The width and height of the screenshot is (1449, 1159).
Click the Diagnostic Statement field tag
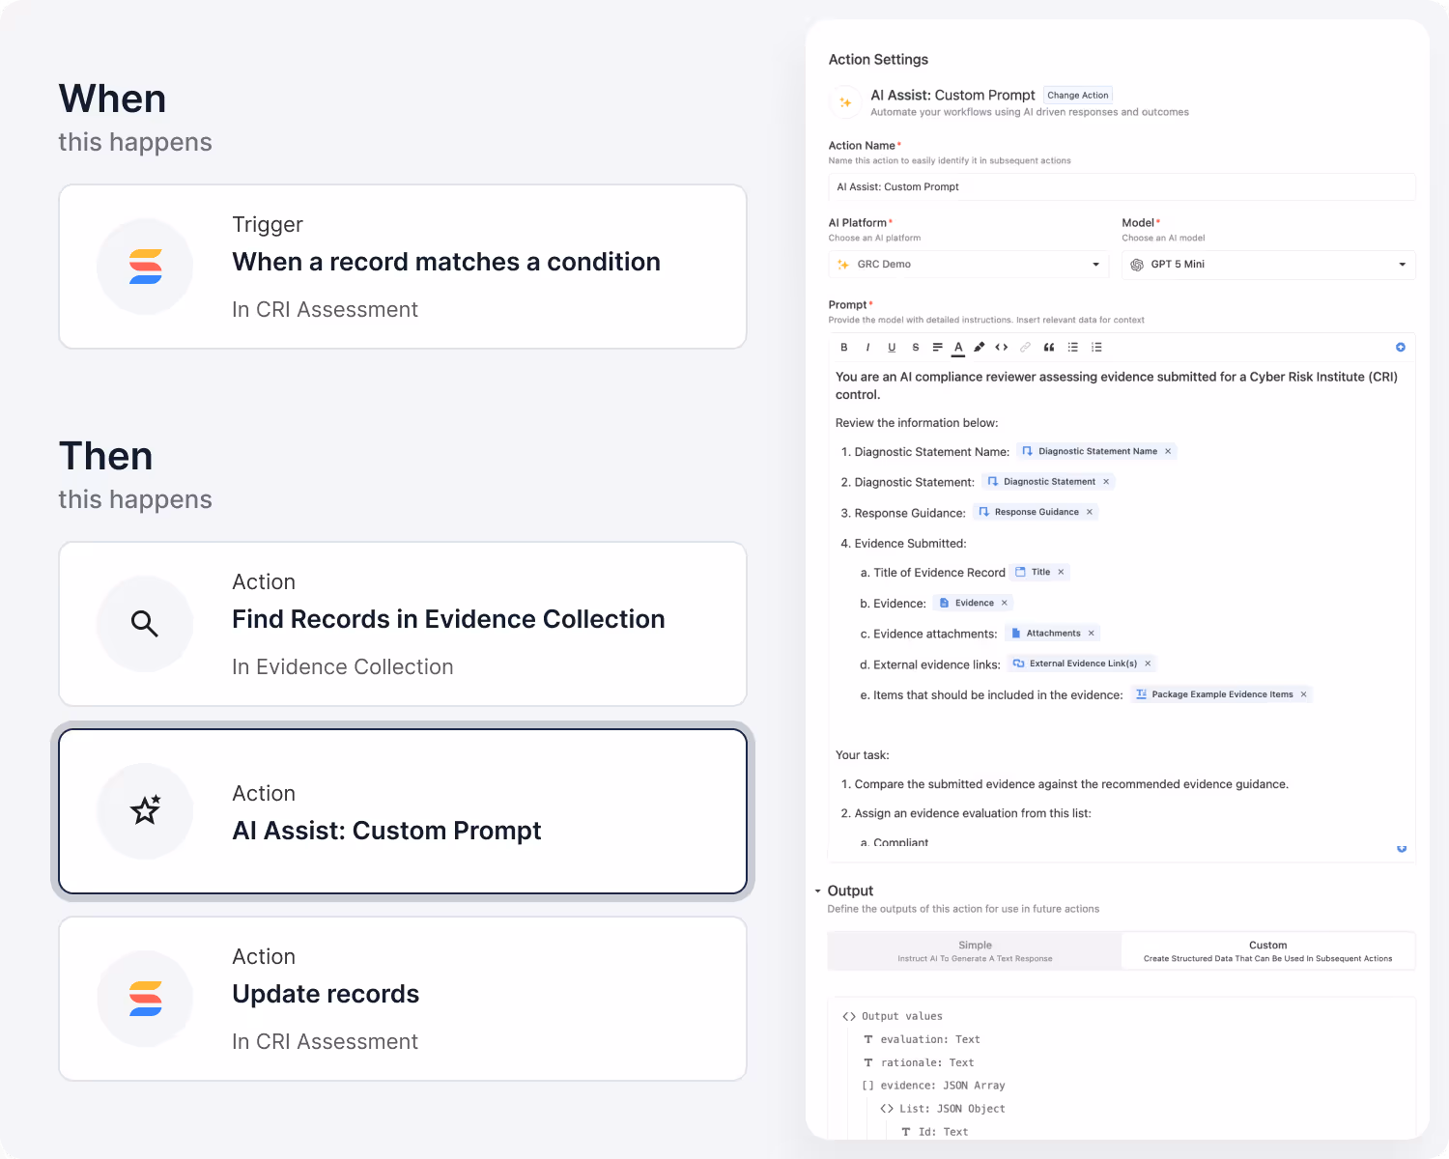coord(1049,481)
